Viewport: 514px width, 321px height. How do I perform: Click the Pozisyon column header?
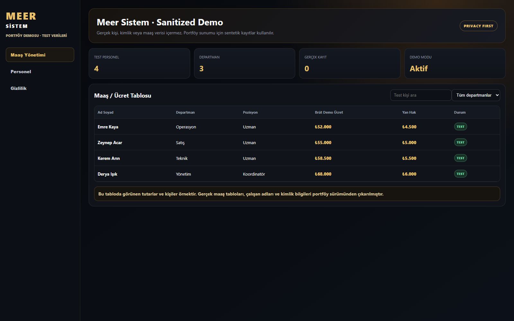point(250,112)
